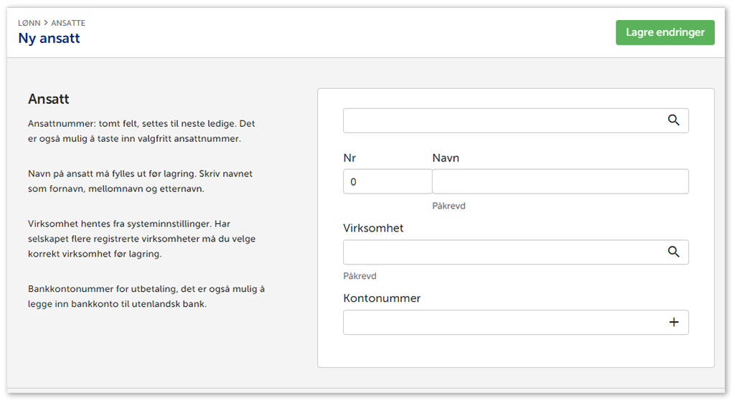
Task: Focus the Navn text field
Action: tap(560, 182)
